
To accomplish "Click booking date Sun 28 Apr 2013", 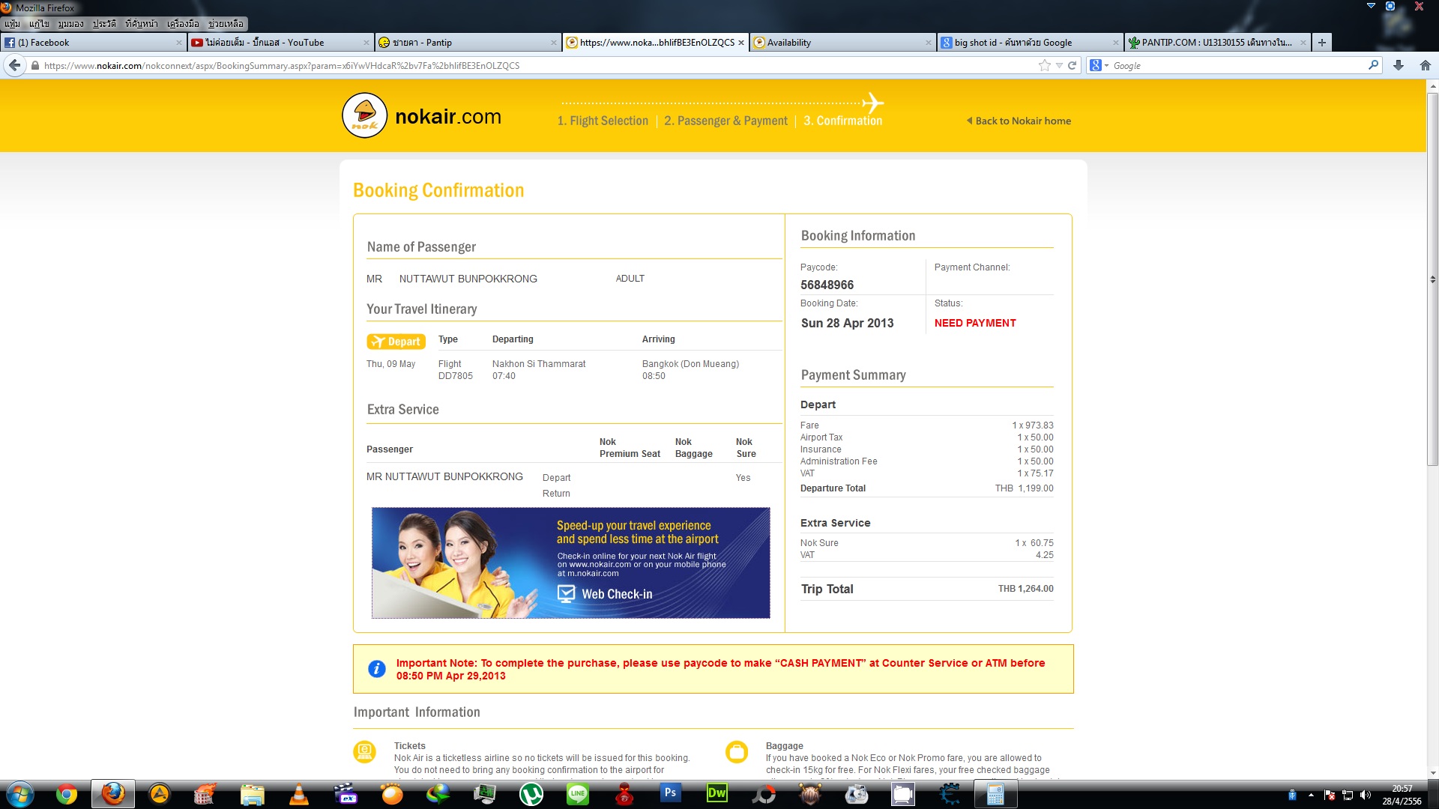I will [847, 323].
